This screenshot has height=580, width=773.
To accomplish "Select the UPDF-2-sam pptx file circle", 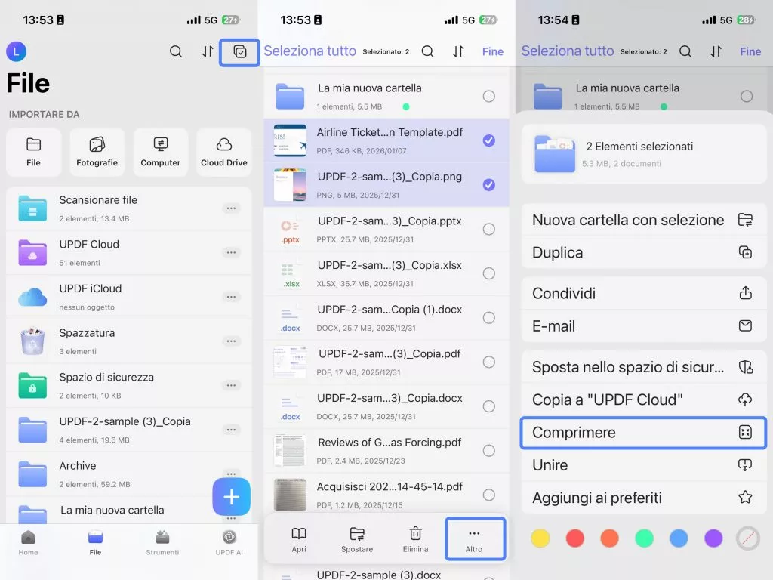I will point(490,229).
